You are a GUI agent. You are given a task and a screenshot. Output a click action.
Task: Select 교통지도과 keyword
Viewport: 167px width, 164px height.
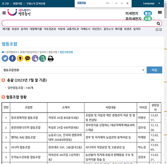(73, 29)
